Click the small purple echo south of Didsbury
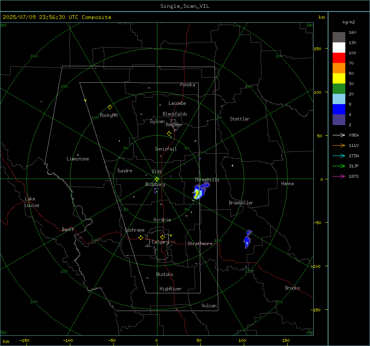This screenshot has width=370, height=346. [155, 190]
